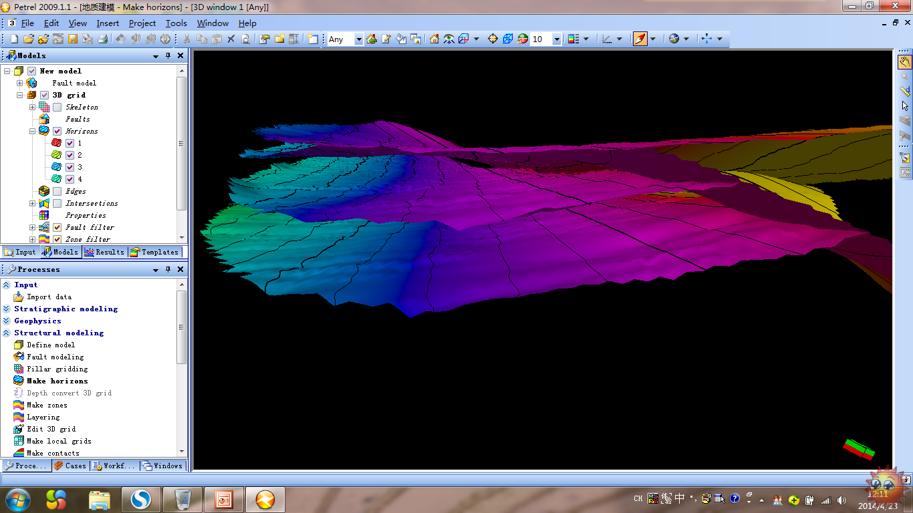Screen dimensions: 913x513
Task: Click the globe sphere icon
Action: coord(674,39)
